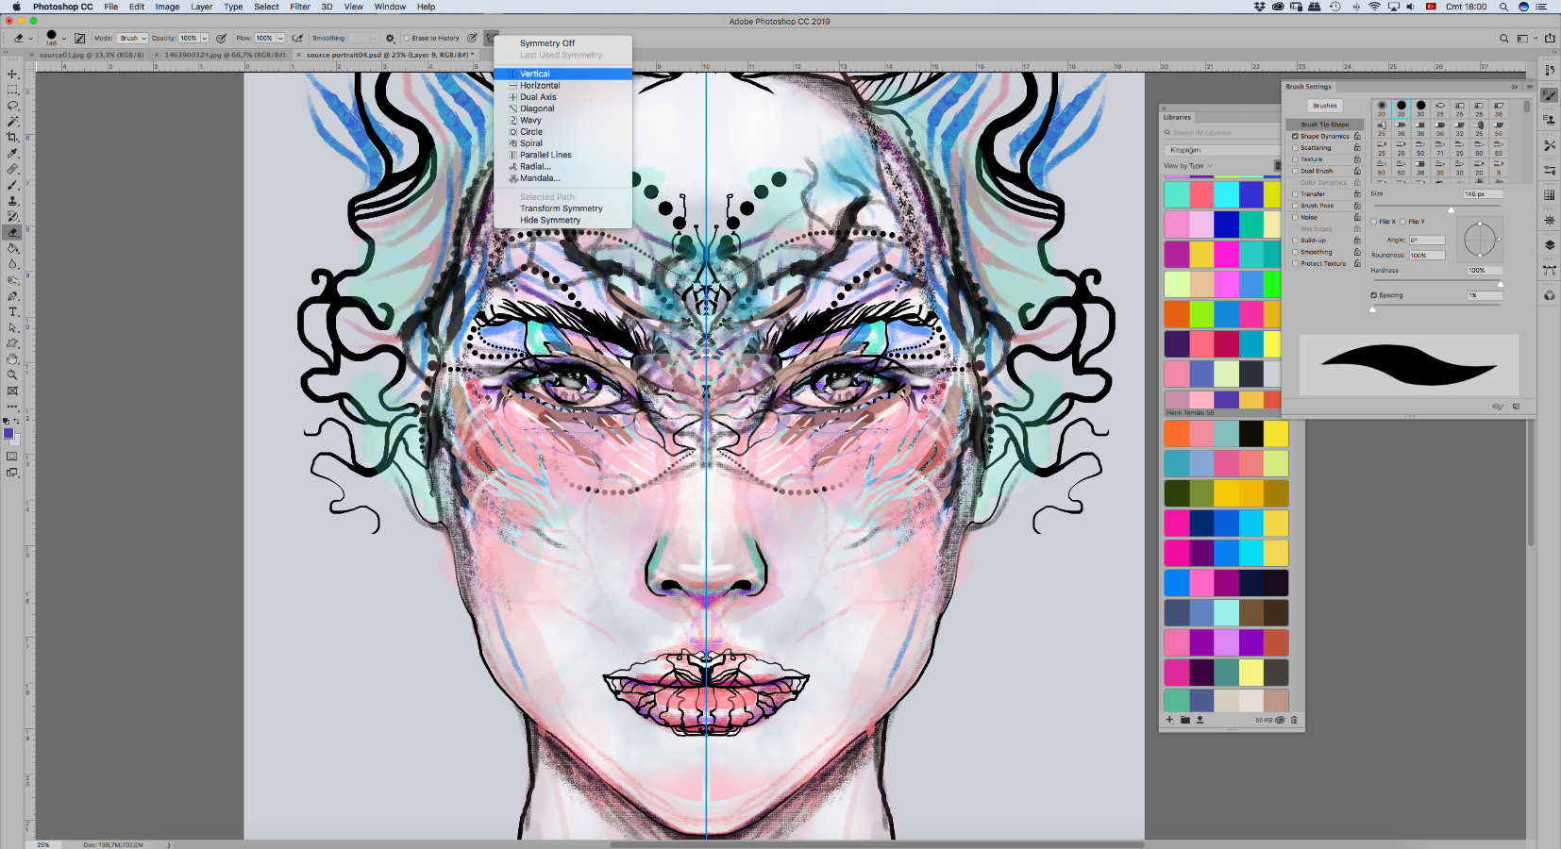Adjust the Hardness slider handle
The height and width of the screenshot is (849, 1561).
click(1501, 285)
